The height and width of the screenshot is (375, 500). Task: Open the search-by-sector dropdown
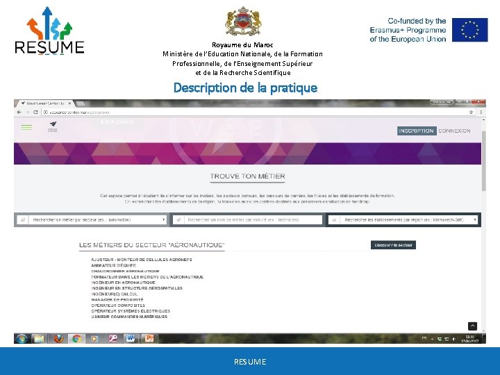(x=98, y=219)
